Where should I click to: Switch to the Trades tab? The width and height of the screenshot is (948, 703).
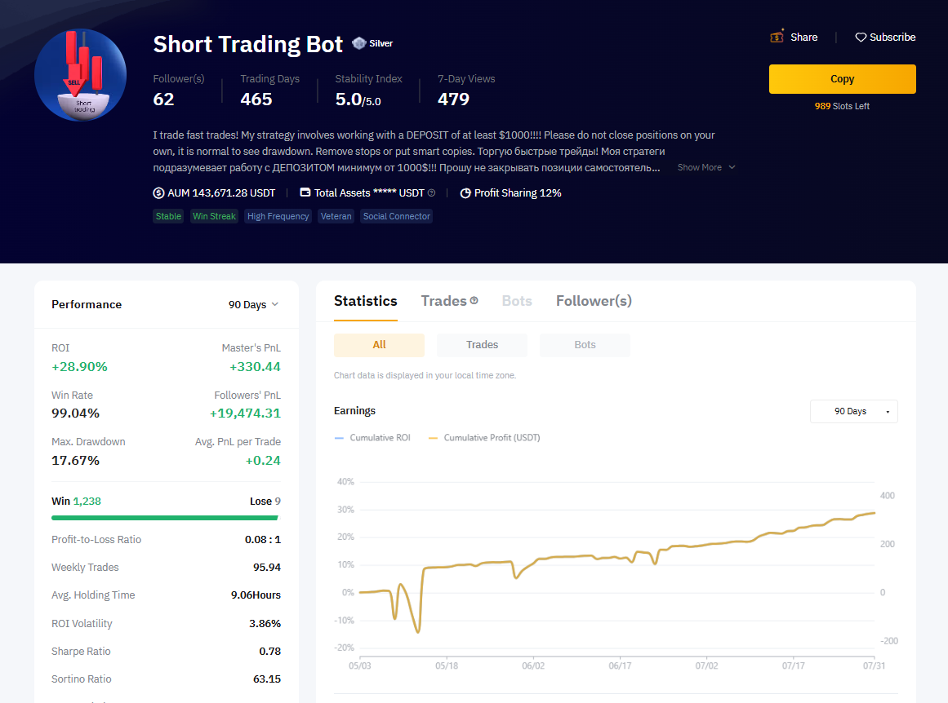tap(443, 301)
